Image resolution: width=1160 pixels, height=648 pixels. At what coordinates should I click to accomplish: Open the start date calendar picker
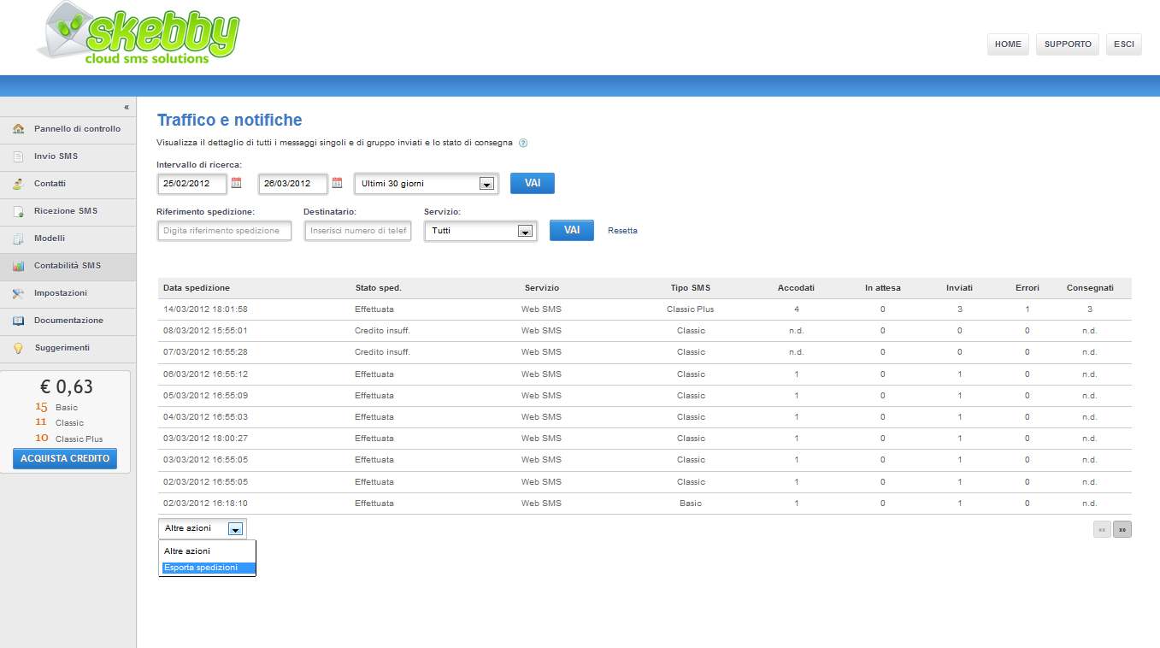237,183
